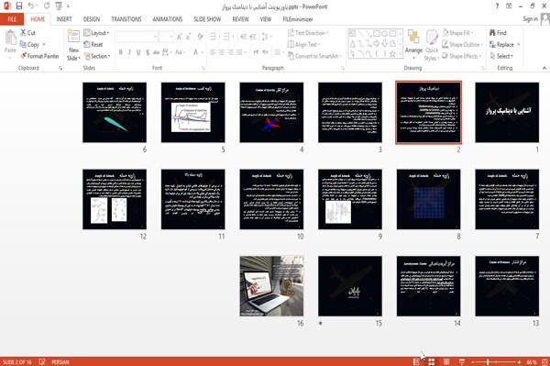Image resolution: width=550 pixels, height=366 pixels.
Task: Open Shape Fill options
Action: pyautogui.click(x=457, y=33)
